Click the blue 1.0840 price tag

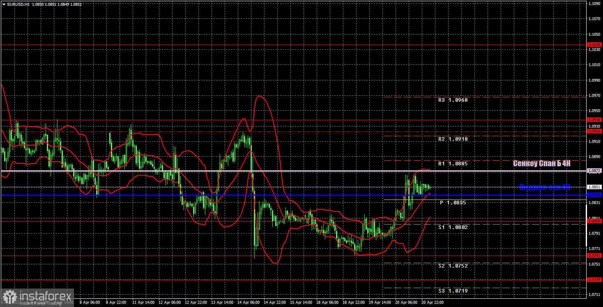(x=594, y=195)
